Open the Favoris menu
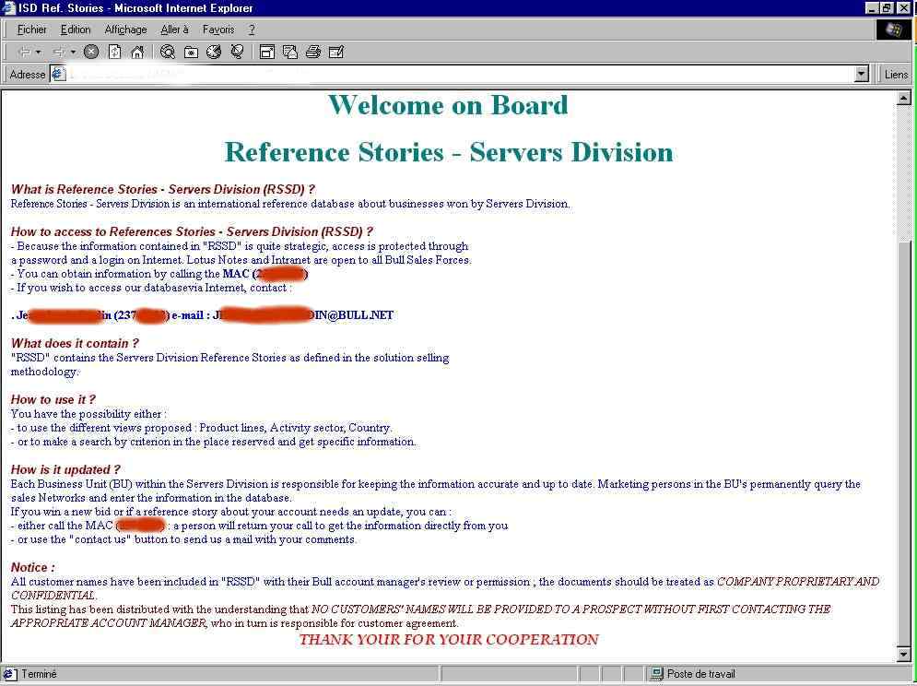Screen dimensions: 917x686 tap(218, 30)
